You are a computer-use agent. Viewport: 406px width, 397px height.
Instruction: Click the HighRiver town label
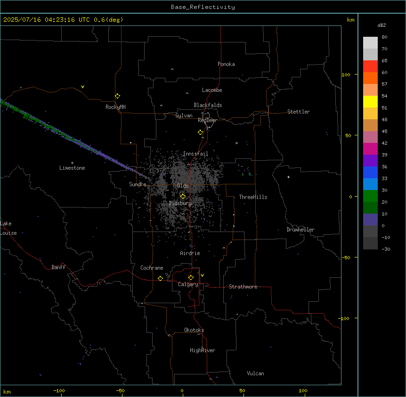tap(203, 350)
